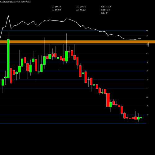Click the last green candle at chart's right end
This screenshot has width=155, height=155.
tap(141, 117)
